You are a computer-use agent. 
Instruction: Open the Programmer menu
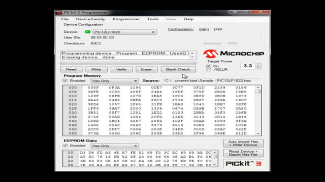(126, 19)
